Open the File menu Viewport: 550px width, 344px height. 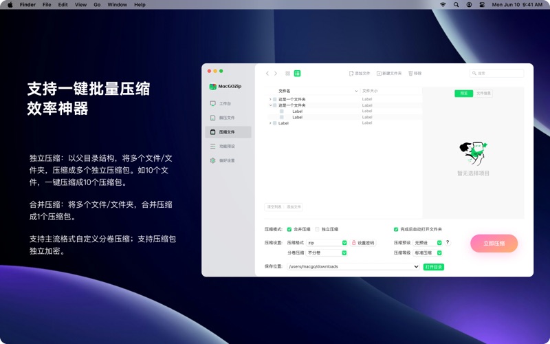(47, 5)
